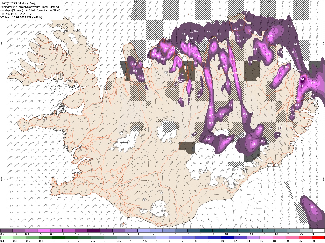The height and width of the screenshot is (243, 325).
Task: Click the 18–20 grey-green upper scale swatch
Action: coord(281,230)
